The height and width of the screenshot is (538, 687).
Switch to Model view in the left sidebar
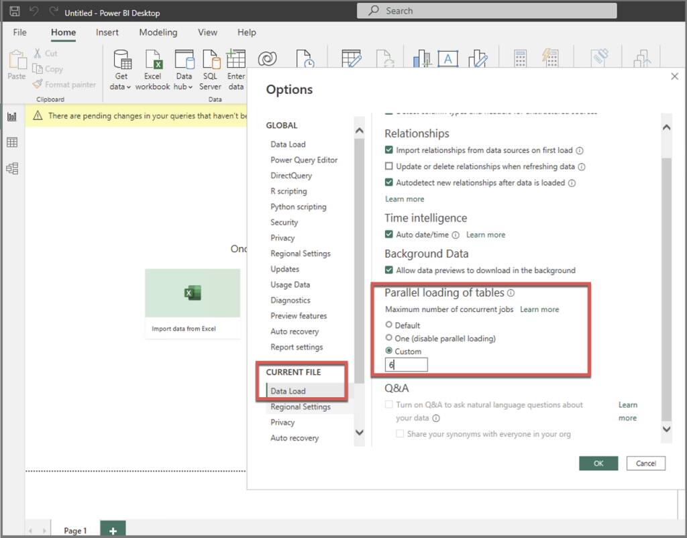[x=11, y=168]
